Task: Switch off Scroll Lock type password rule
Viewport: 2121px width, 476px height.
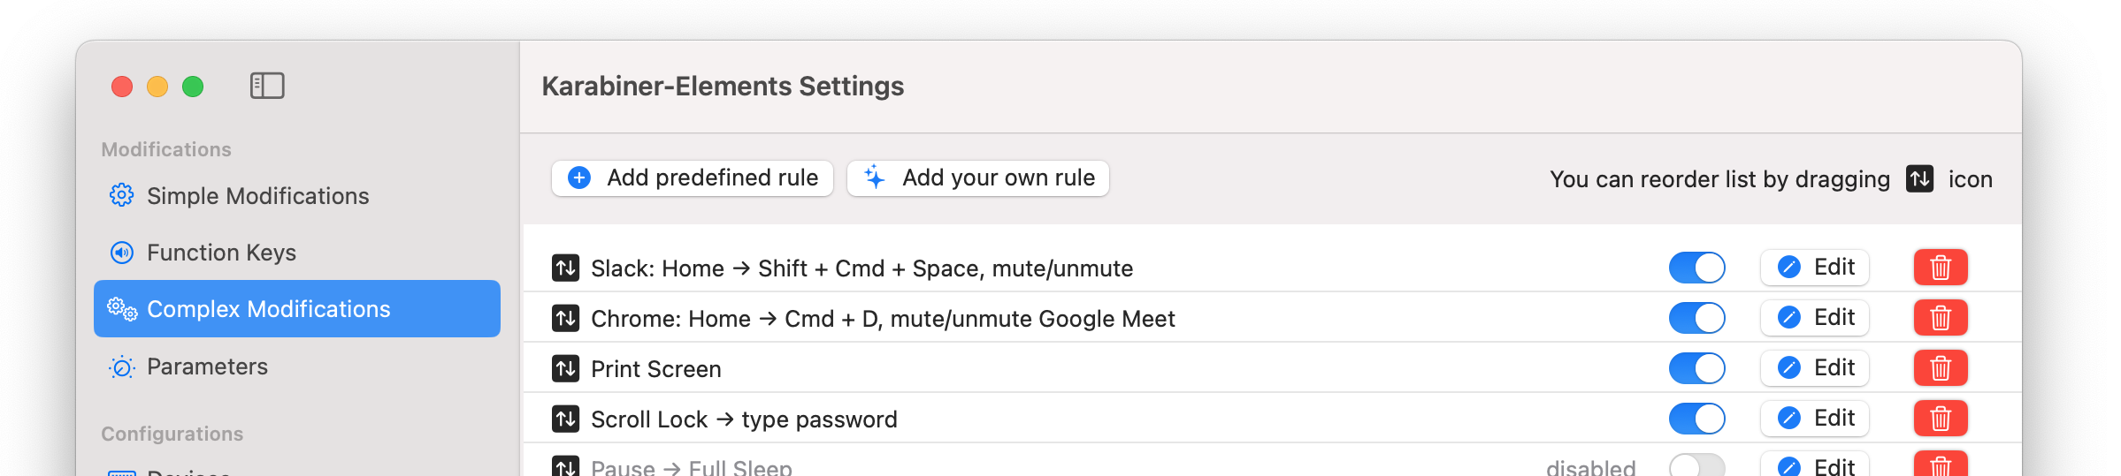Action: 1696,419
